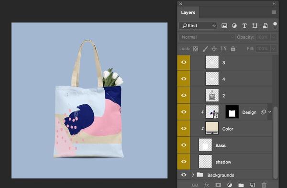Hide the Design layer eye icon
This screenshot has height=188, width=287.
click(184, 112)
